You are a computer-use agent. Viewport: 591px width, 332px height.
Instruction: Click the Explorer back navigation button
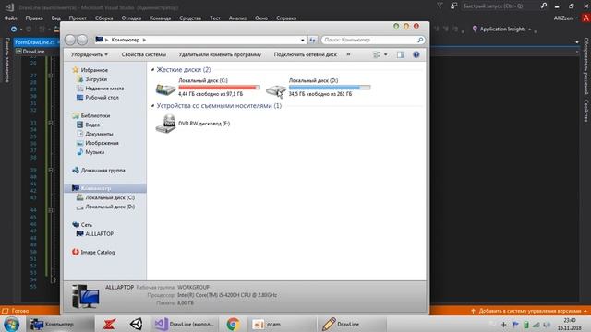point(70,40)
